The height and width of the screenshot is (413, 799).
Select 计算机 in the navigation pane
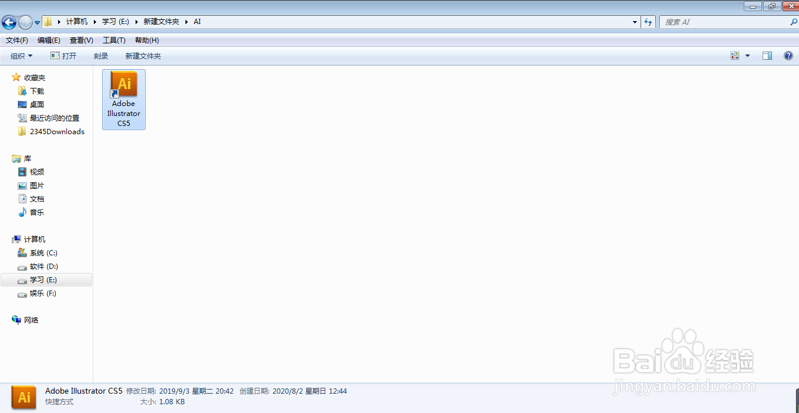[x=35, y=240]
